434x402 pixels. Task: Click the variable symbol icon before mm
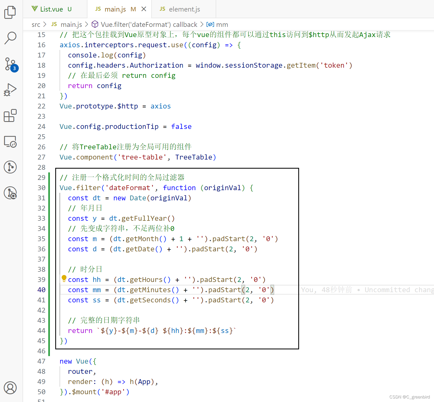[x=210, y=24]
